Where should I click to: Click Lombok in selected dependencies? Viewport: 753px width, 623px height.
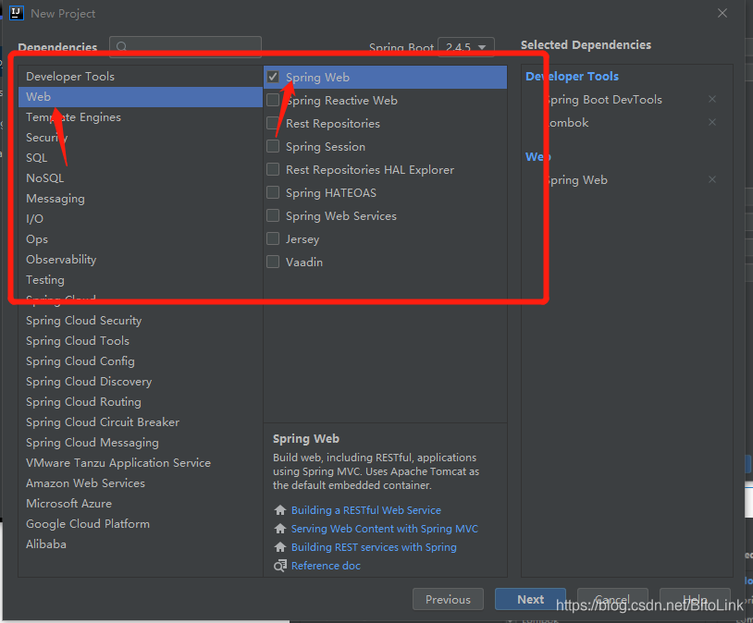[x=567, y=122]
